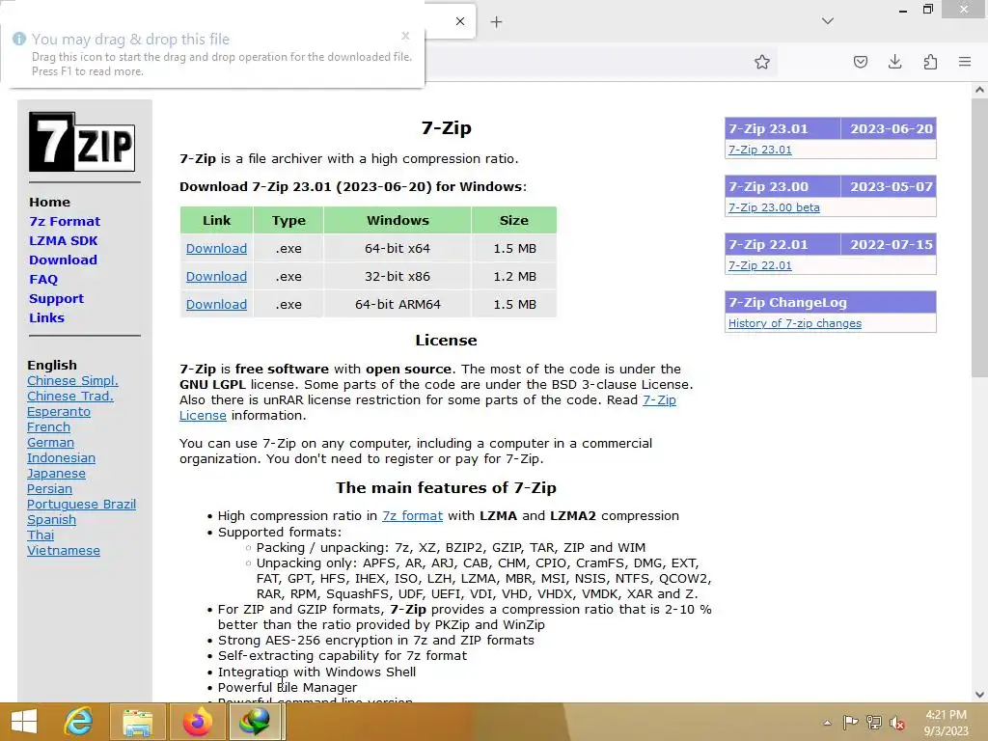This screenshot has height=741, width=988.
Task: Open the Pocket save icon
Action: 860,62
